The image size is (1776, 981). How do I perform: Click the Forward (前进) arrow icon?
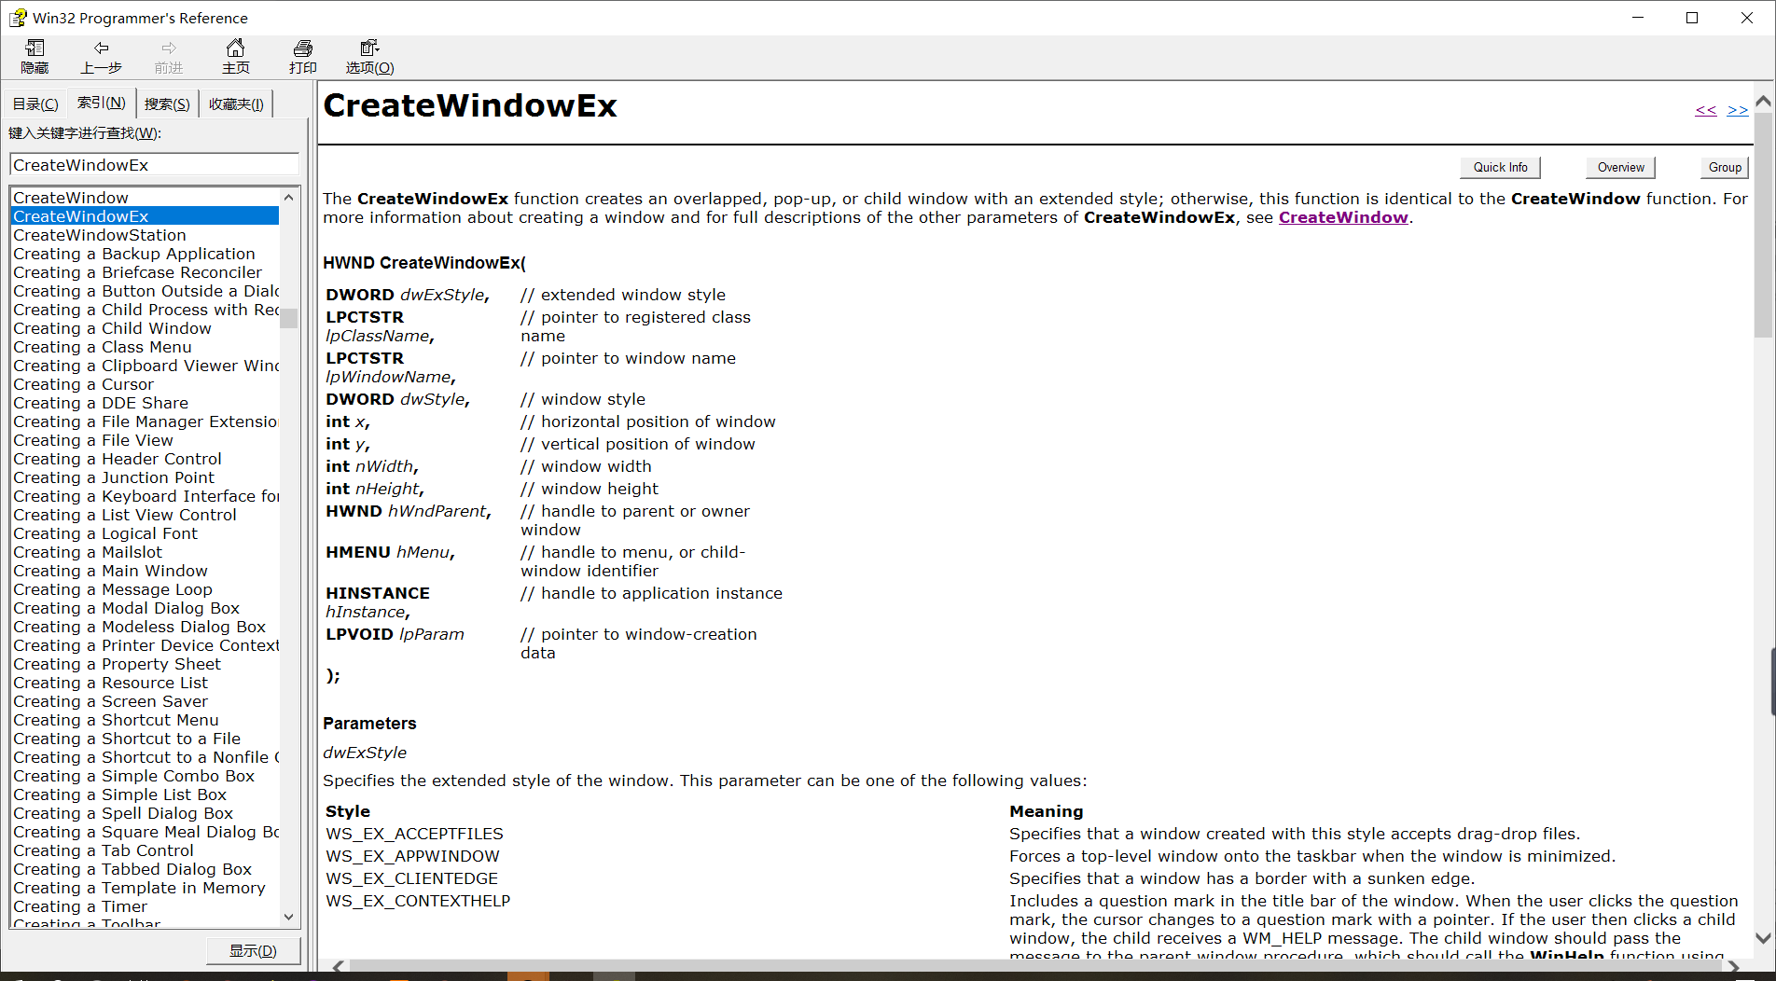[169, 48]
